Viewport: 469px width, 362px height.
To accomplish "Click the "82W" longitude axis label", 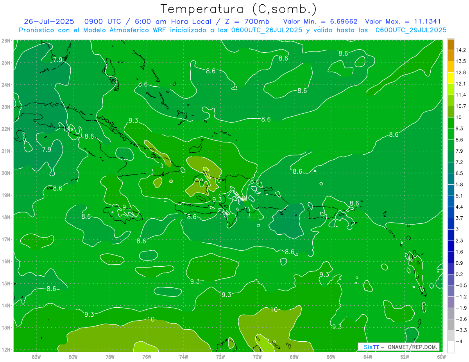I will (36, 357).
